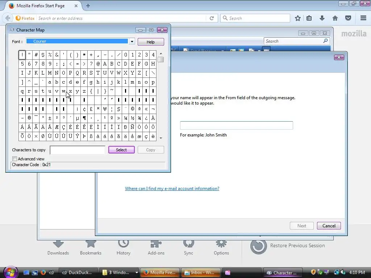Open Add-ons from the Firefox start page
Screen dimensions: 371x278
click(156, 248)
